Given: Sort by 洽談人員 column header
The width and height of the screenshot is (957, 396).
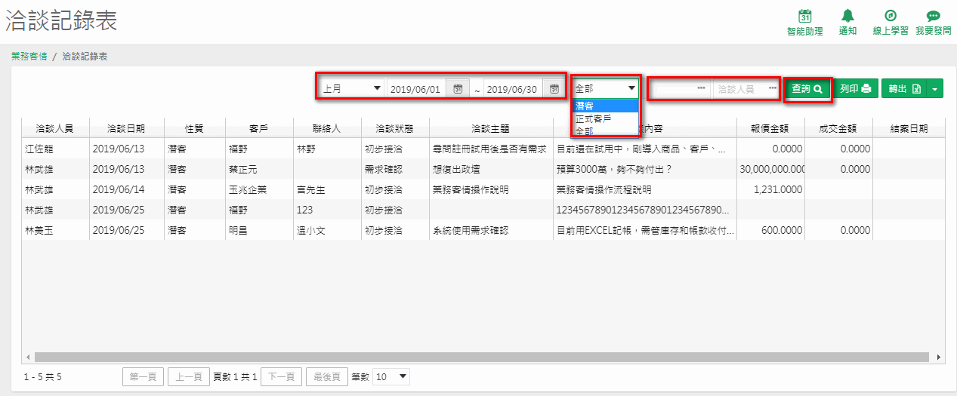Looking at the screenshot, I should pos(55,129).
